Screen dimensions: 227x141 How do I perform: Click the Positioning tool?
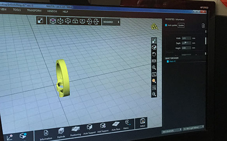pos(76,131)
